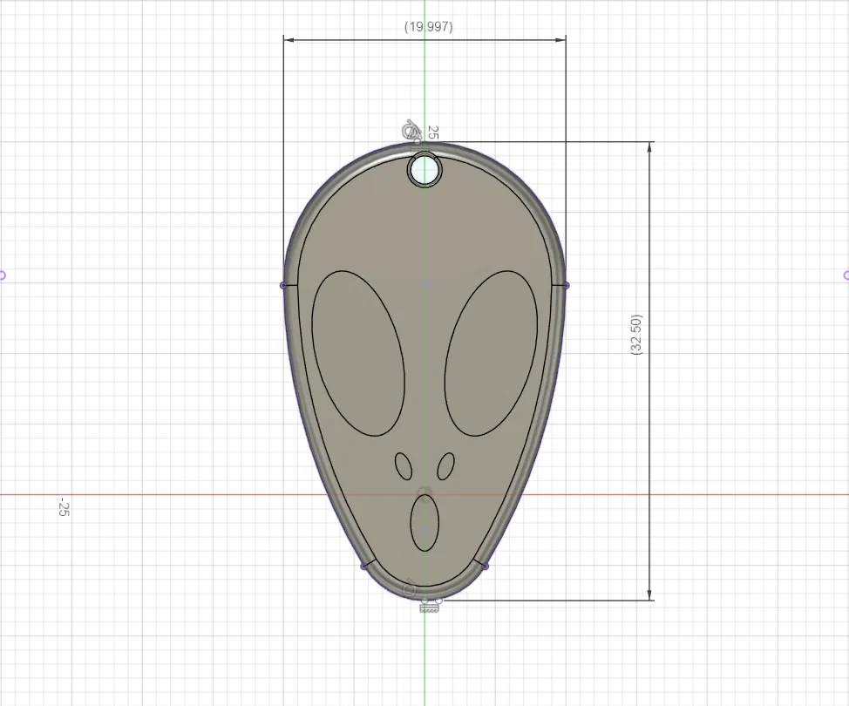Select the left eye ellipse
This screenshot has height=706, width=849.
tap(358, 354)
